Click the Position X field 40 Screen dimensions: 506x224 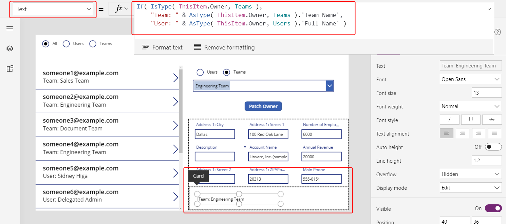click(455, 222)
